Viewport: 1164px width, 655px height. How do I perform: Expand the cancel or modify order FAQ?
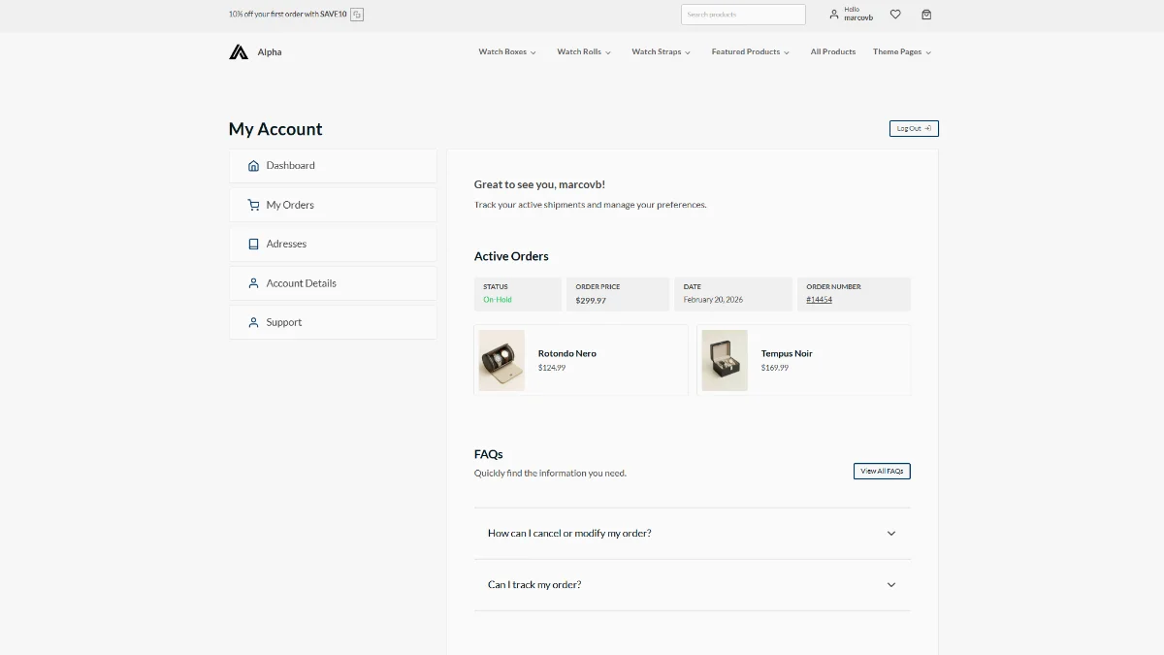pyautogui.click(x=692, y=534)
